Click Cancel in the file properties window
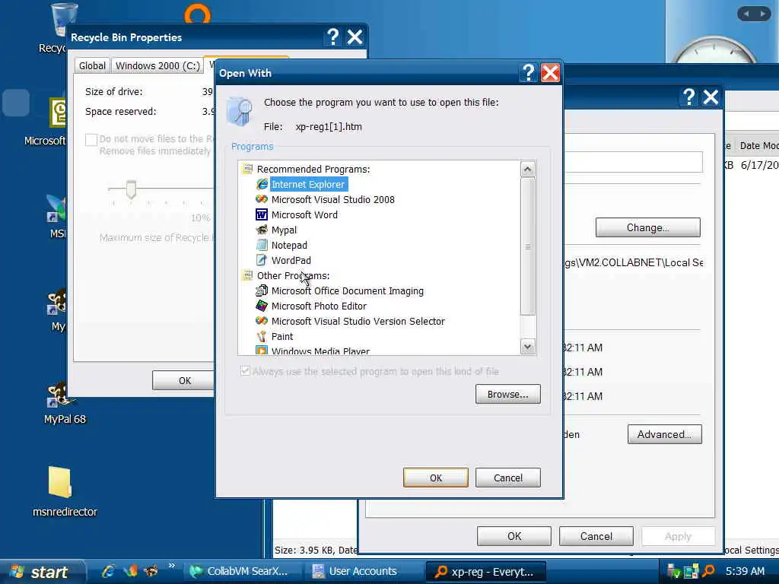The height and width of the screenshot is (584, 779). click(596, 536)
